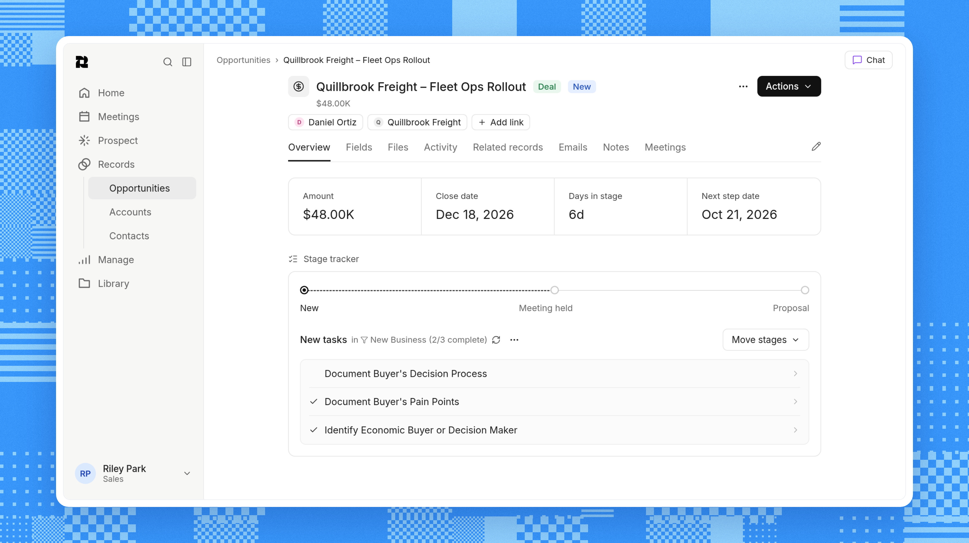Open search with the magnifier icon
This screenshot has height=543, width=969.
click(x=168, y=62)
